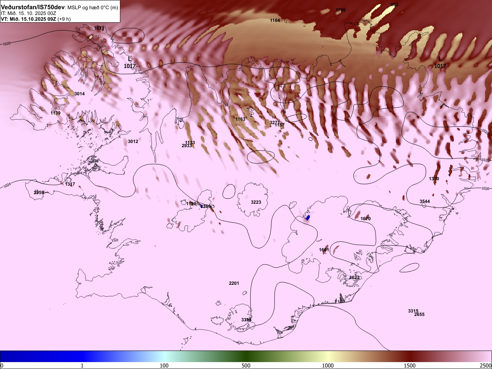Click the 1709 height value
Image resolution: width=492 pixels, height=369 pixels.
coord(341,10)
